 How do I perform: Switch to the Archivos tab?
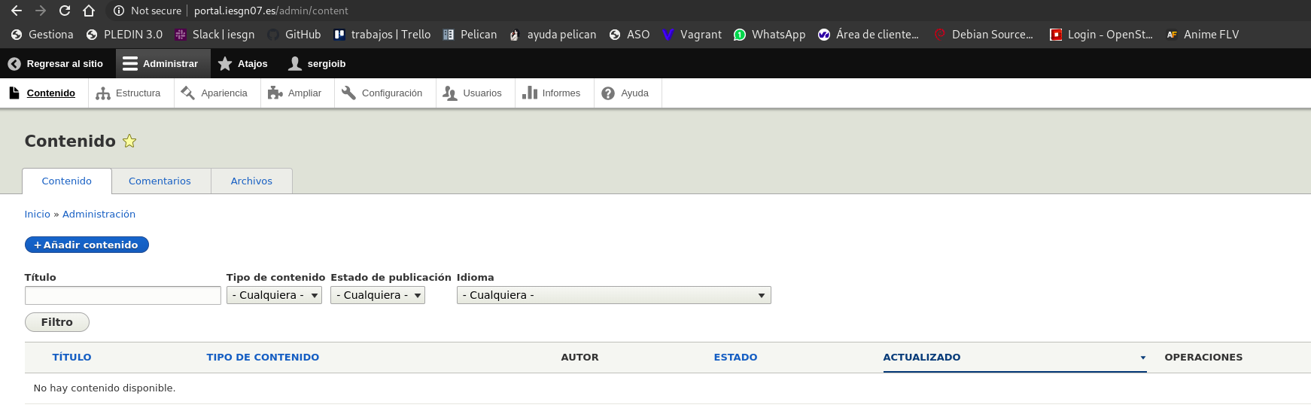pos(251,181)
